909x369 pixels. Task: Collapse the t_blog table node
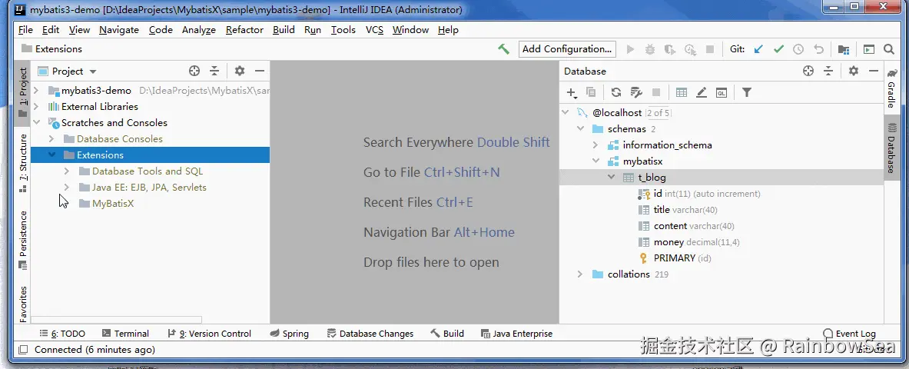pos(611,177)
